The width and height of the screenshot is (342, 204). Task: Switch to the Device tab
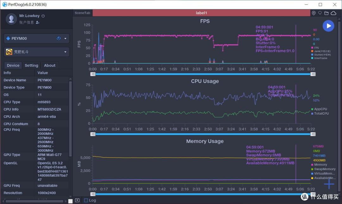[x=13, y=65]
